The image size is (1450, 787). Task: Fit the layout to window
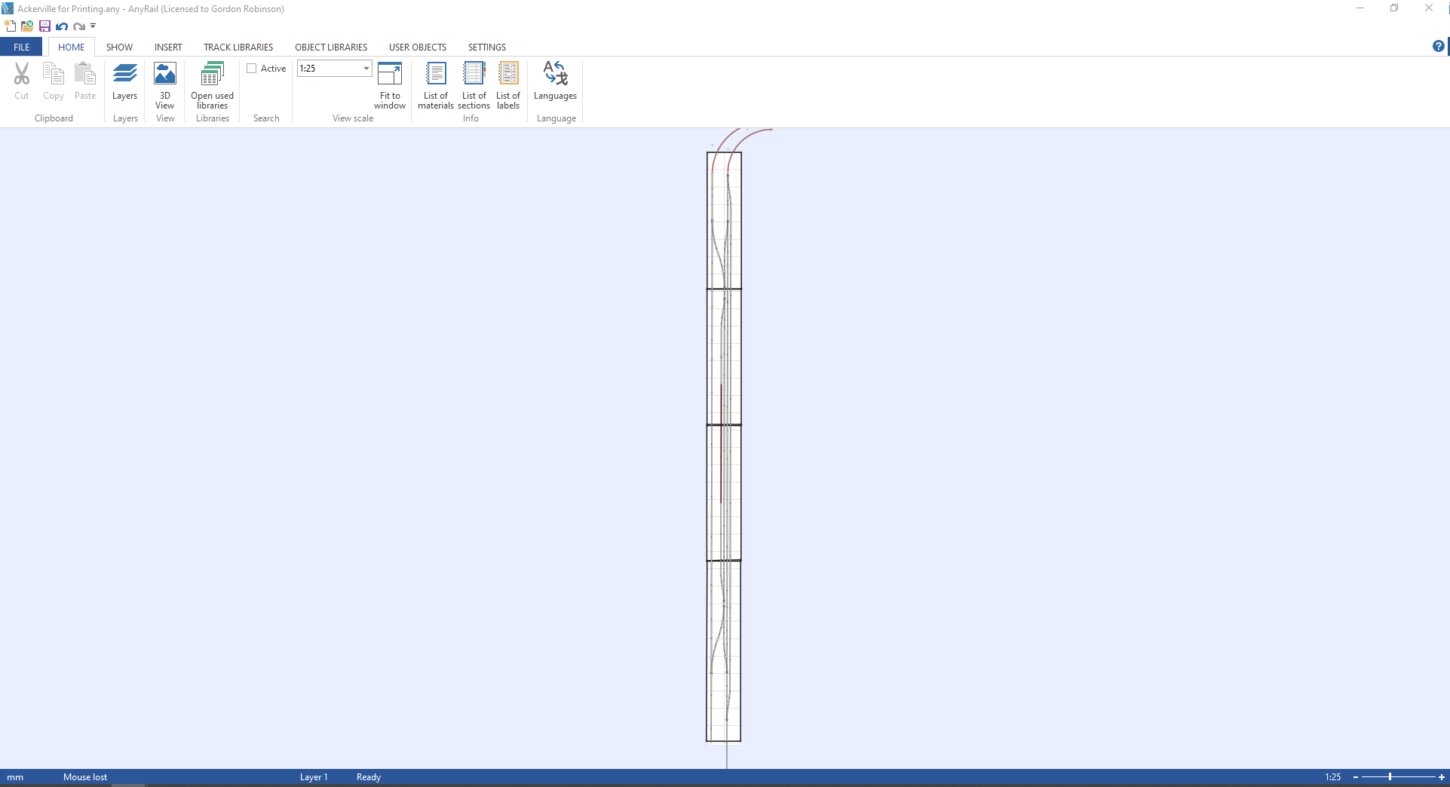point(390,81)
